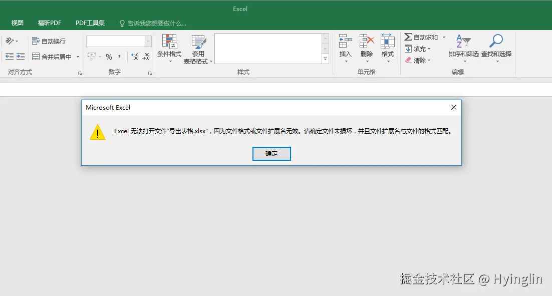The width and height of the screenshot is (552, 296).
Task: Click the orientation text angle icon
Action: pos(10,41)
